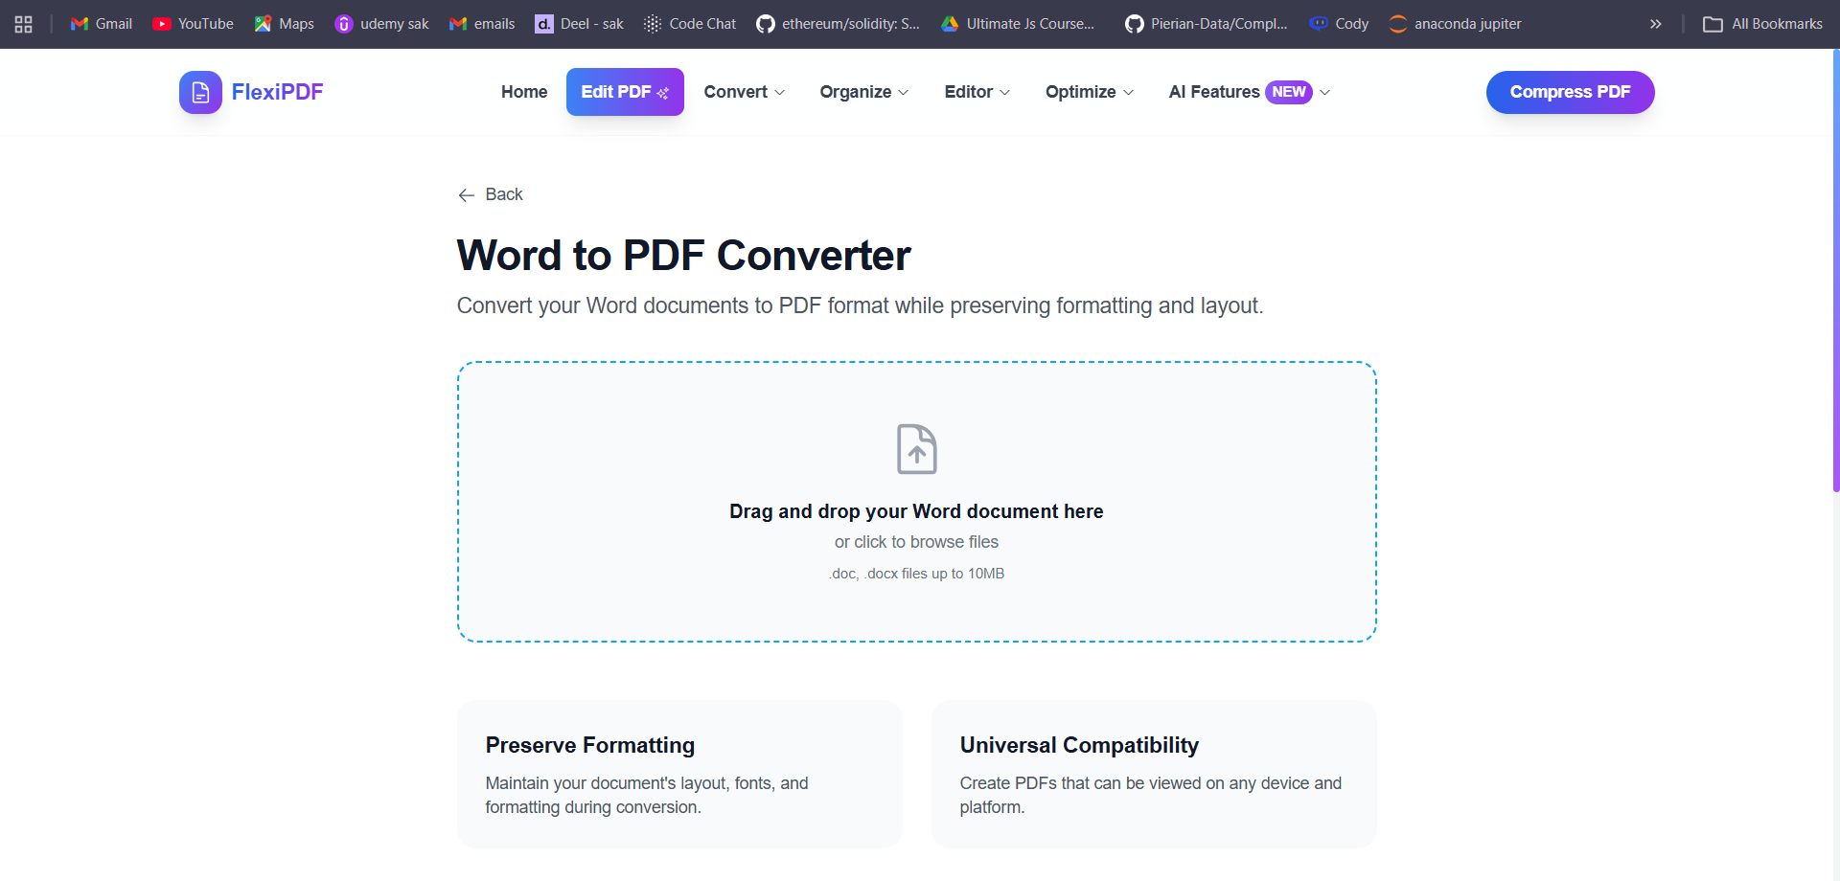Click the Preserve Formatting card heading

(x=590, y=745)
